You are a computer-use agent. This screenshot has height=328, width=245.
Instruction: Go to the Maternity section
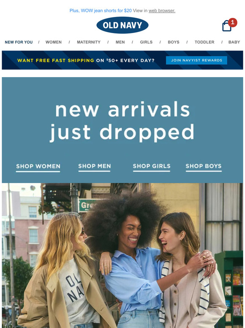pyautogui.click(x=89, y=42)
